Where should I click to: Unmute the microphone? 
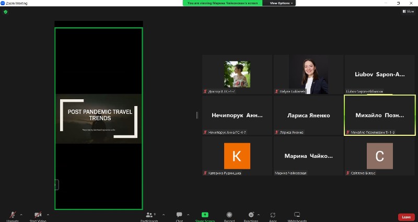coord(13,215)
